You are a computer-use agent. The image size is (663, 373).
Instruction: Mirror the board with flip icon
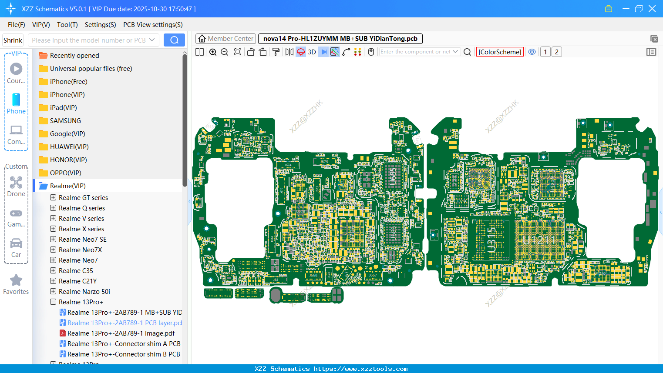[x=289, y=52]
